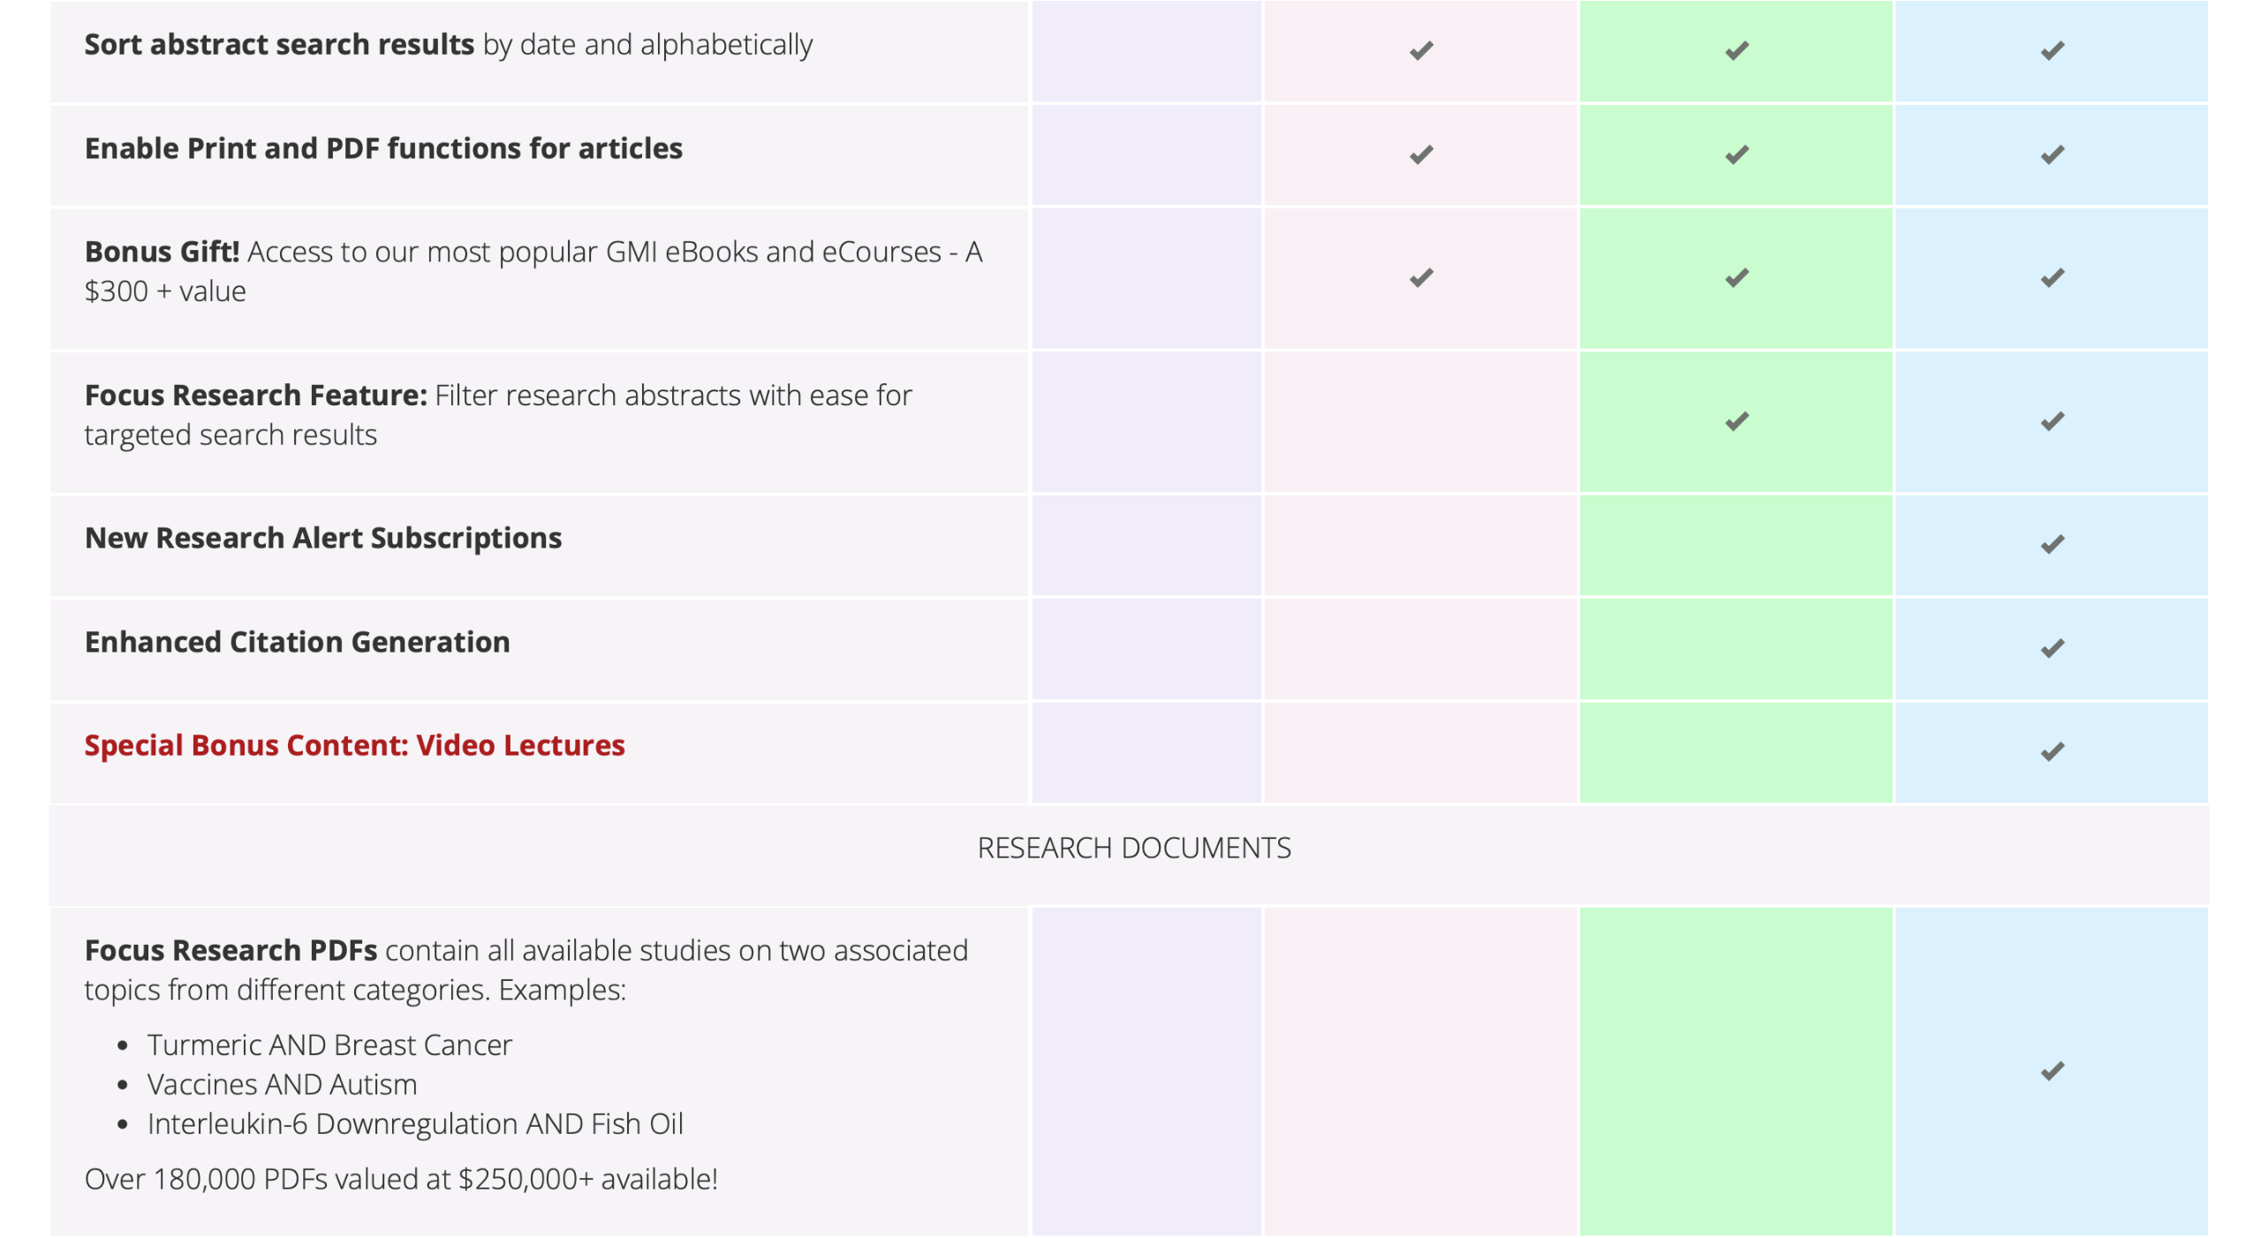Screen dimensions: 2261x1238
Task: Open Special Bonus Content: Video Lectures link
Action: pos(354,745)
